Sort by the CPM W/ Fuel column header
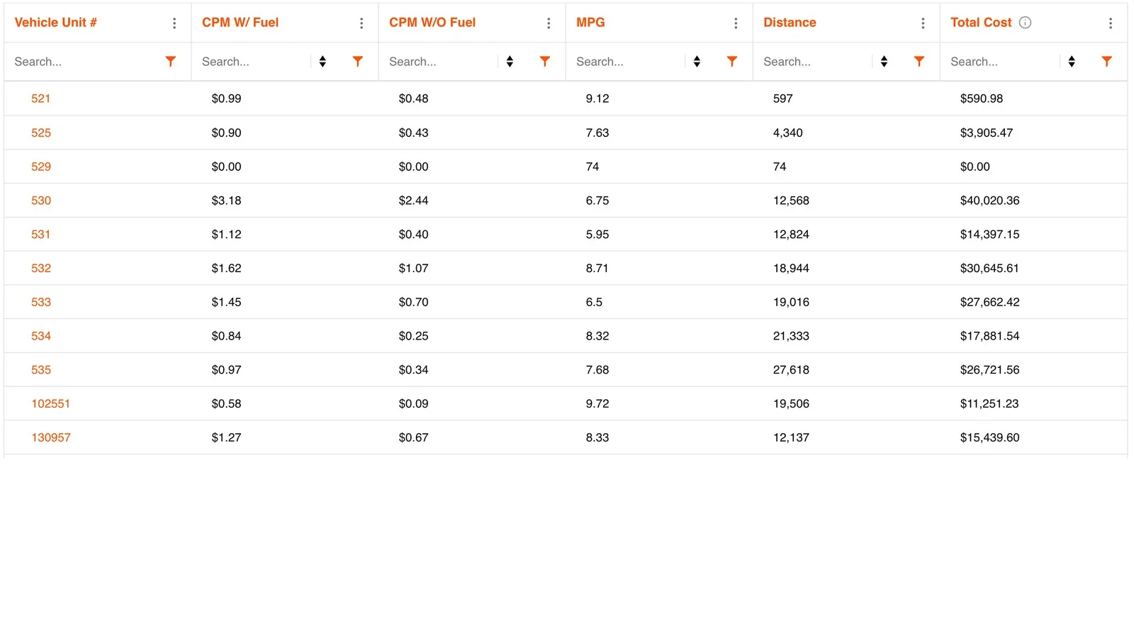Viewport: 1134px width, 638px height. 240,23
